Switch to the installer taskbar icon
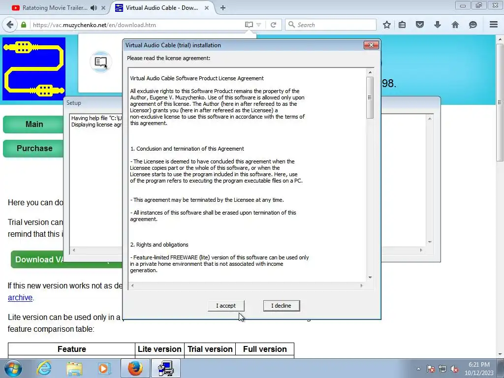 pyautogui.click(x=166, y=368)
